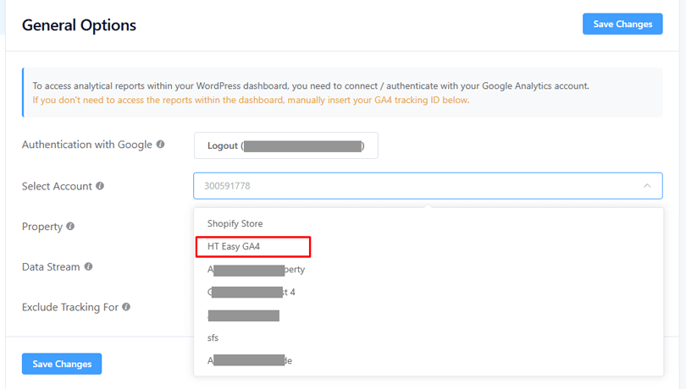Click the Data Stream label
Image resolution: width=686 pixels, height=389 pixels.
click(x=51, y=266)
